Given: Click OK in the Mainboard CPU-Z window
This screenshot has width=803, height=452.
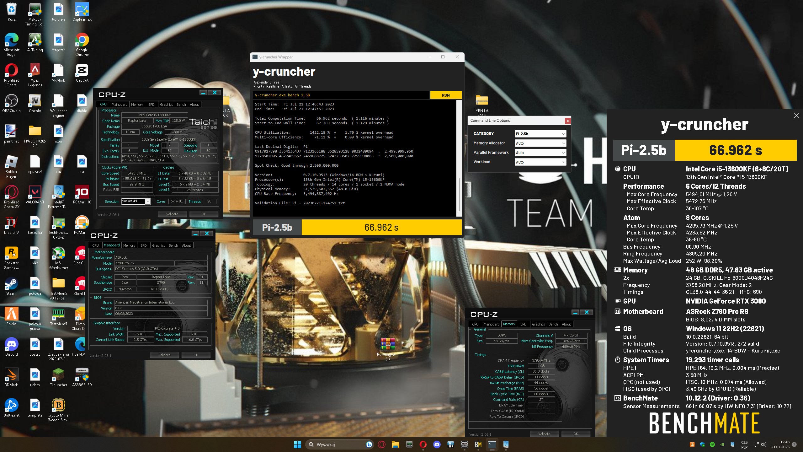Looking at the screenshot, I should click(196, 355).
